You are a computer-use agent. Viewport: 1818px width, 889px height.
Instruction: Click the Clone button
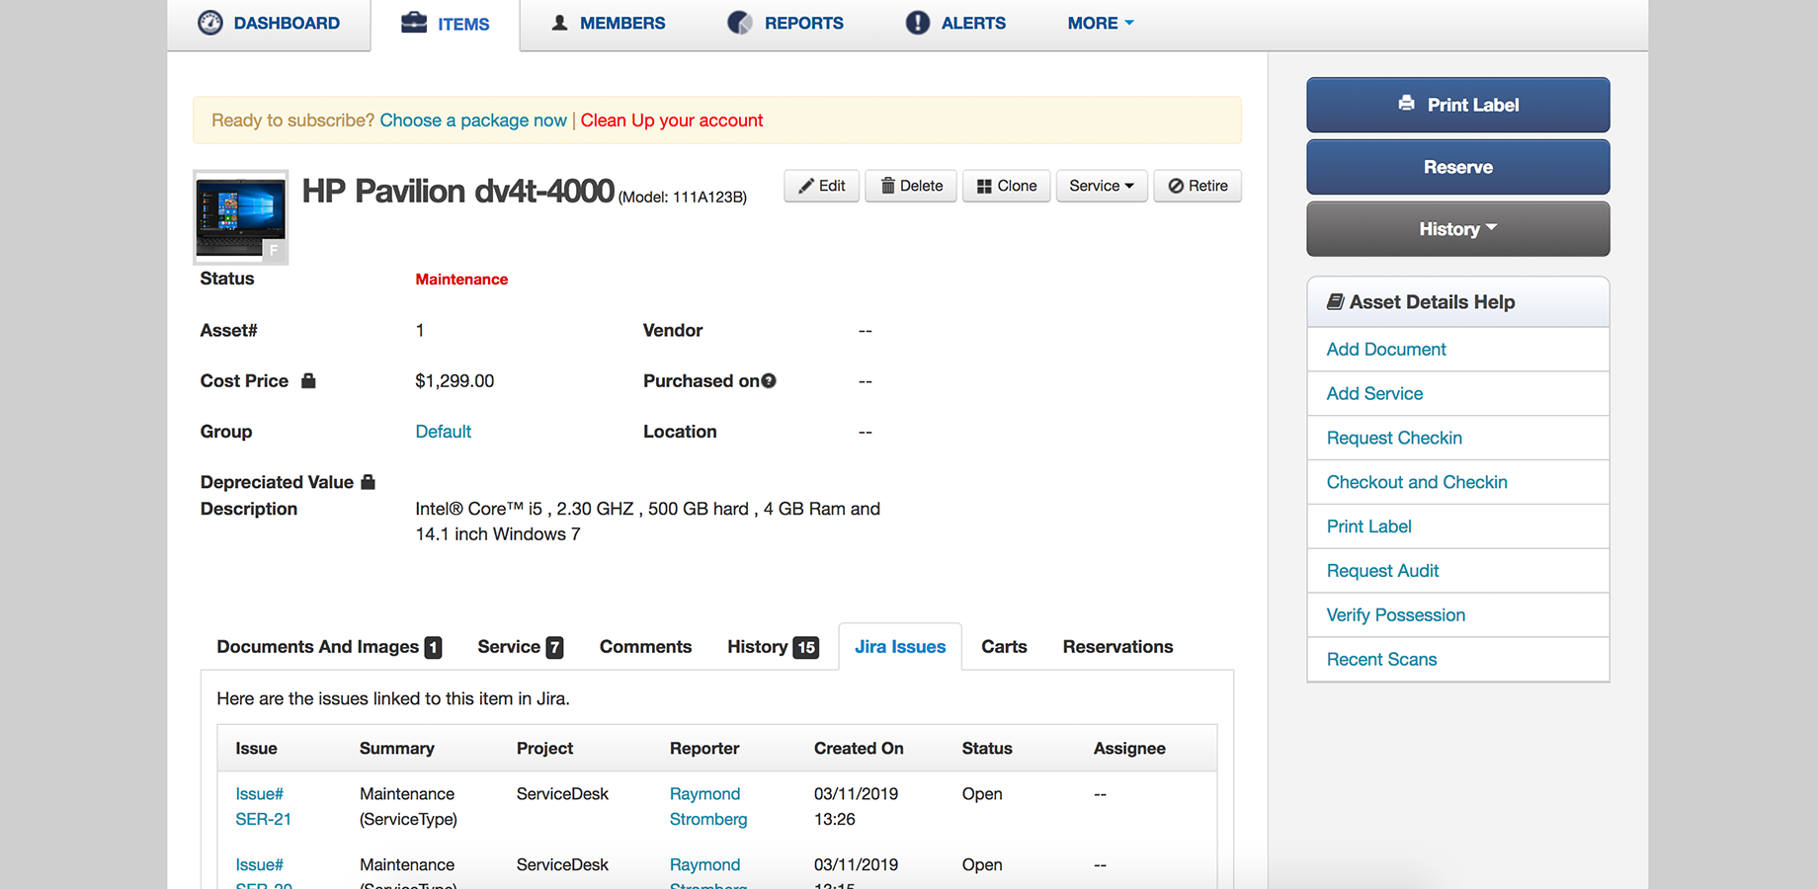coord(1006,186)
